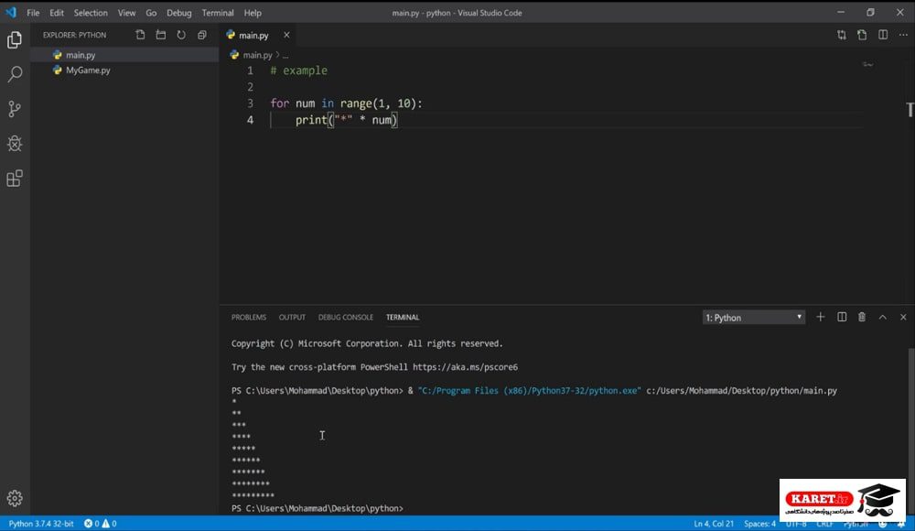Image resolution: width=915 pixels, height=531 pixels.
Task: Refresh the Explorer file list
Action: 181,35
